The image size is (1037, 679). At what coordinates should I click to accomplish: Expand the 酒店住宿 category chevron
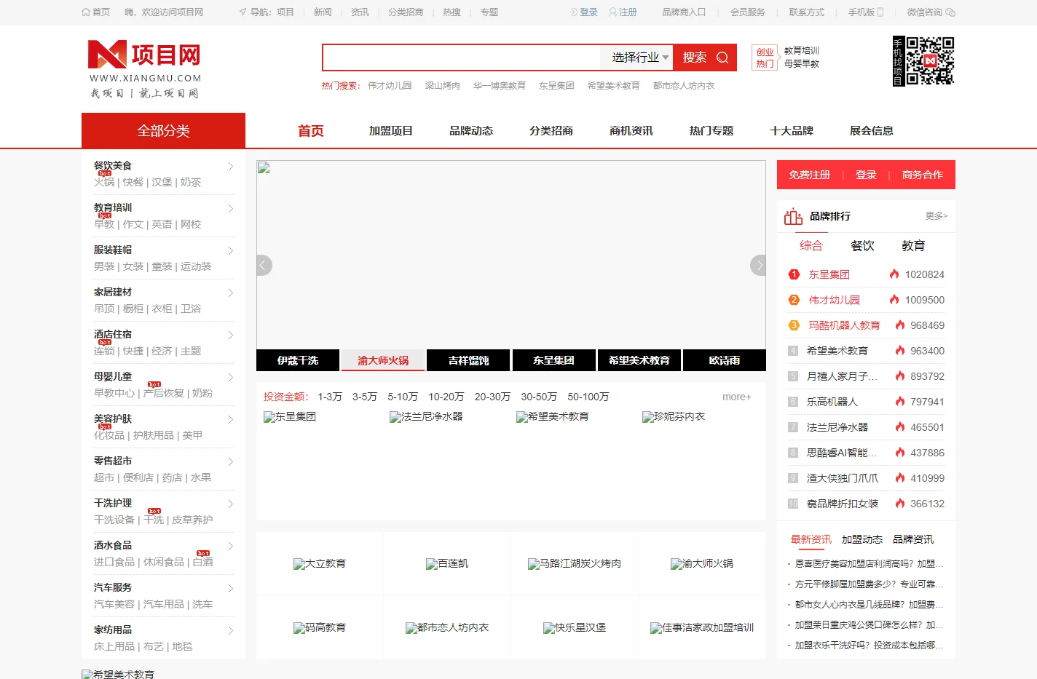point(231,335)
